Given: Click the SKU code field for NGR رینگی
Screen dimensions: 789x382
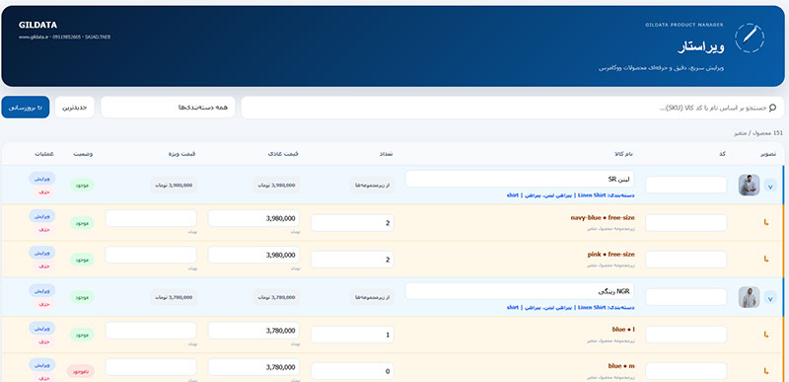Looking at the screenshot, I should coord(685,297).
